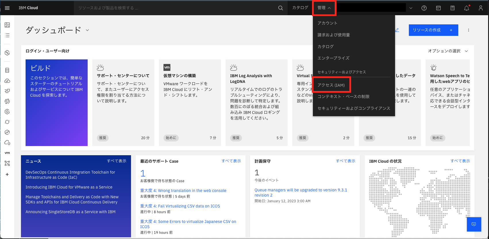Open DevSecOps Continuous Integration Toolchain news
The height and width of the screenshot is (239, 489).
[70, 175]
